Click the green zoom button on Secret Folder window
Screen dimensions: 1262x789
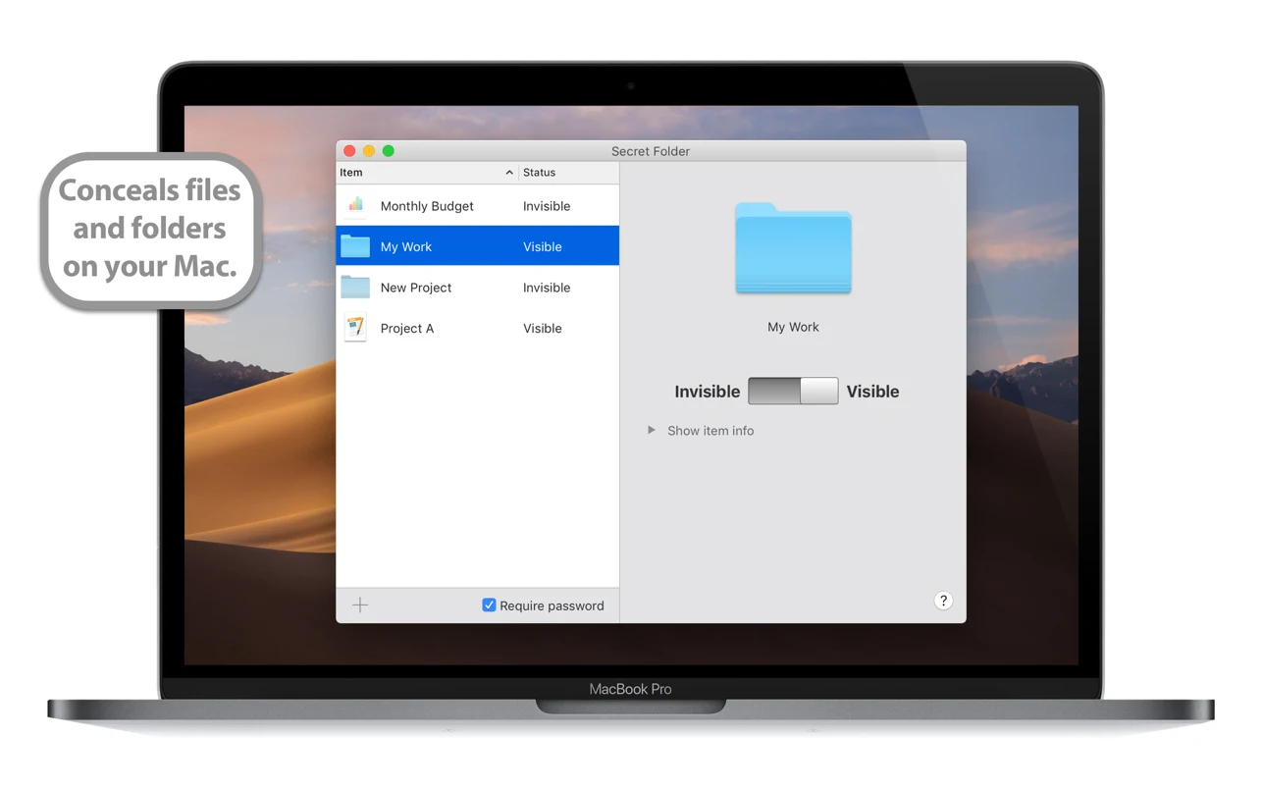click(389, 151)
